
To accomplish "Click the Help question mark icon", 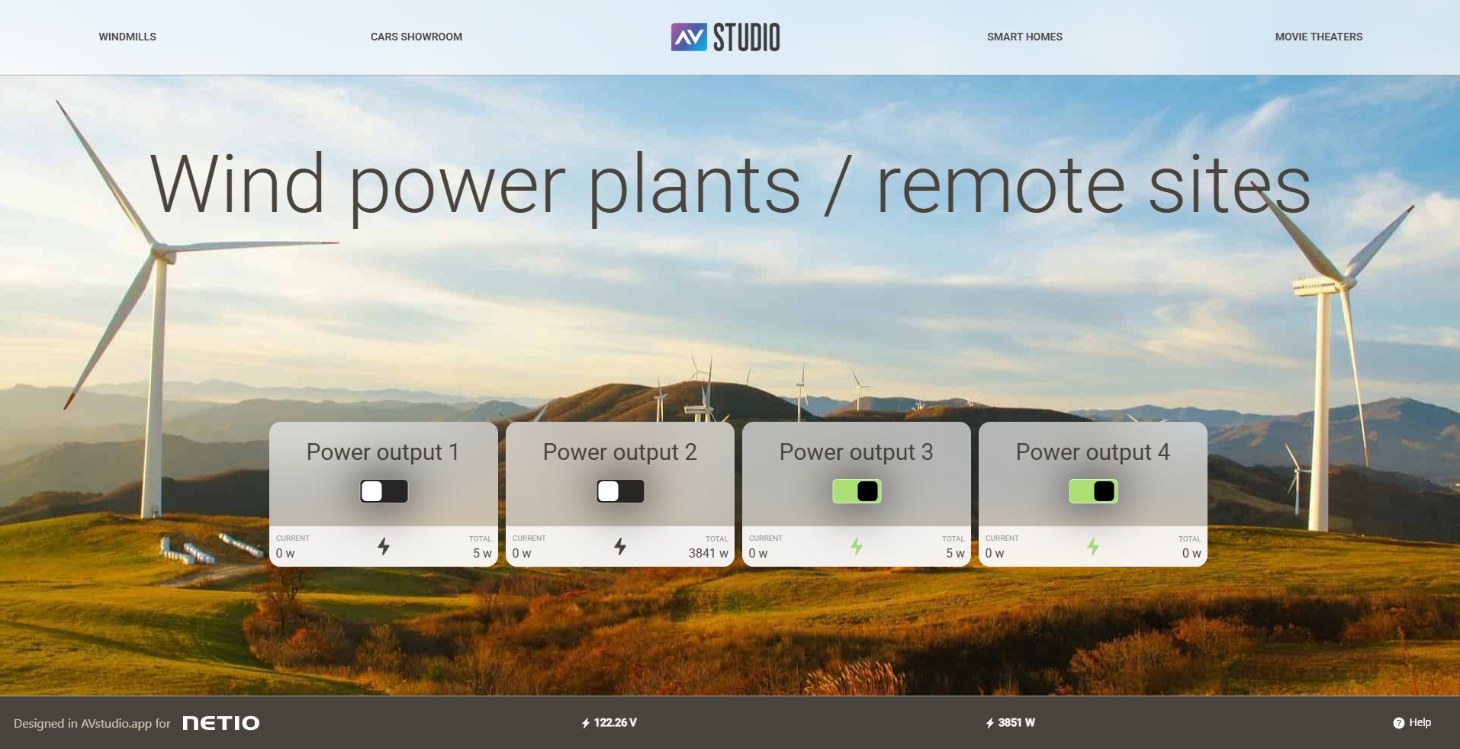I will (1398, 723).
